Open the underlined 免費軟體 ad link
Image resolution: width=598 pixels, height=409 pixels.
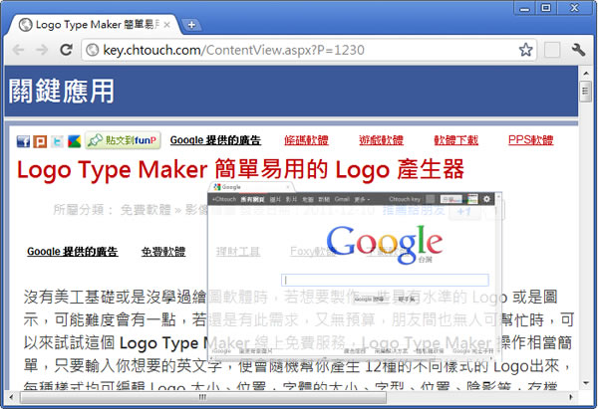tap(163, 252)
